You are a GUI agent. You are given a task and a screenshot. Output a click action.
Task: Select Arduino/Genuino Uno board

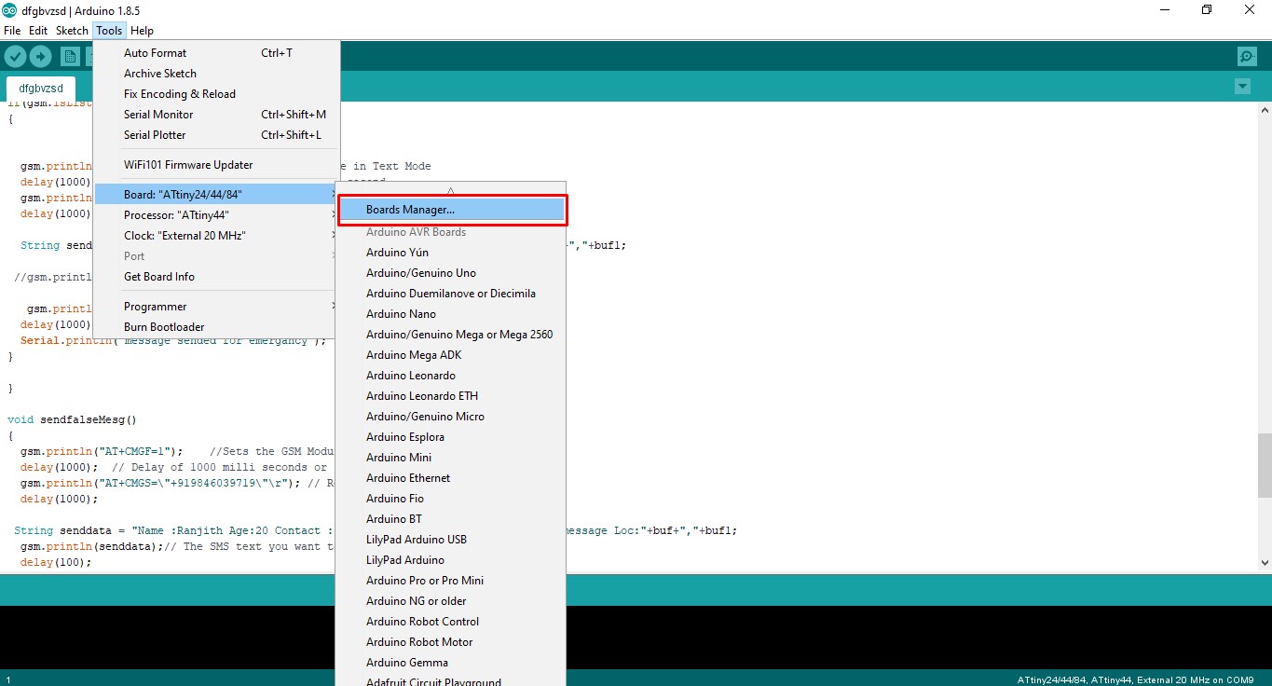point(451,273)
